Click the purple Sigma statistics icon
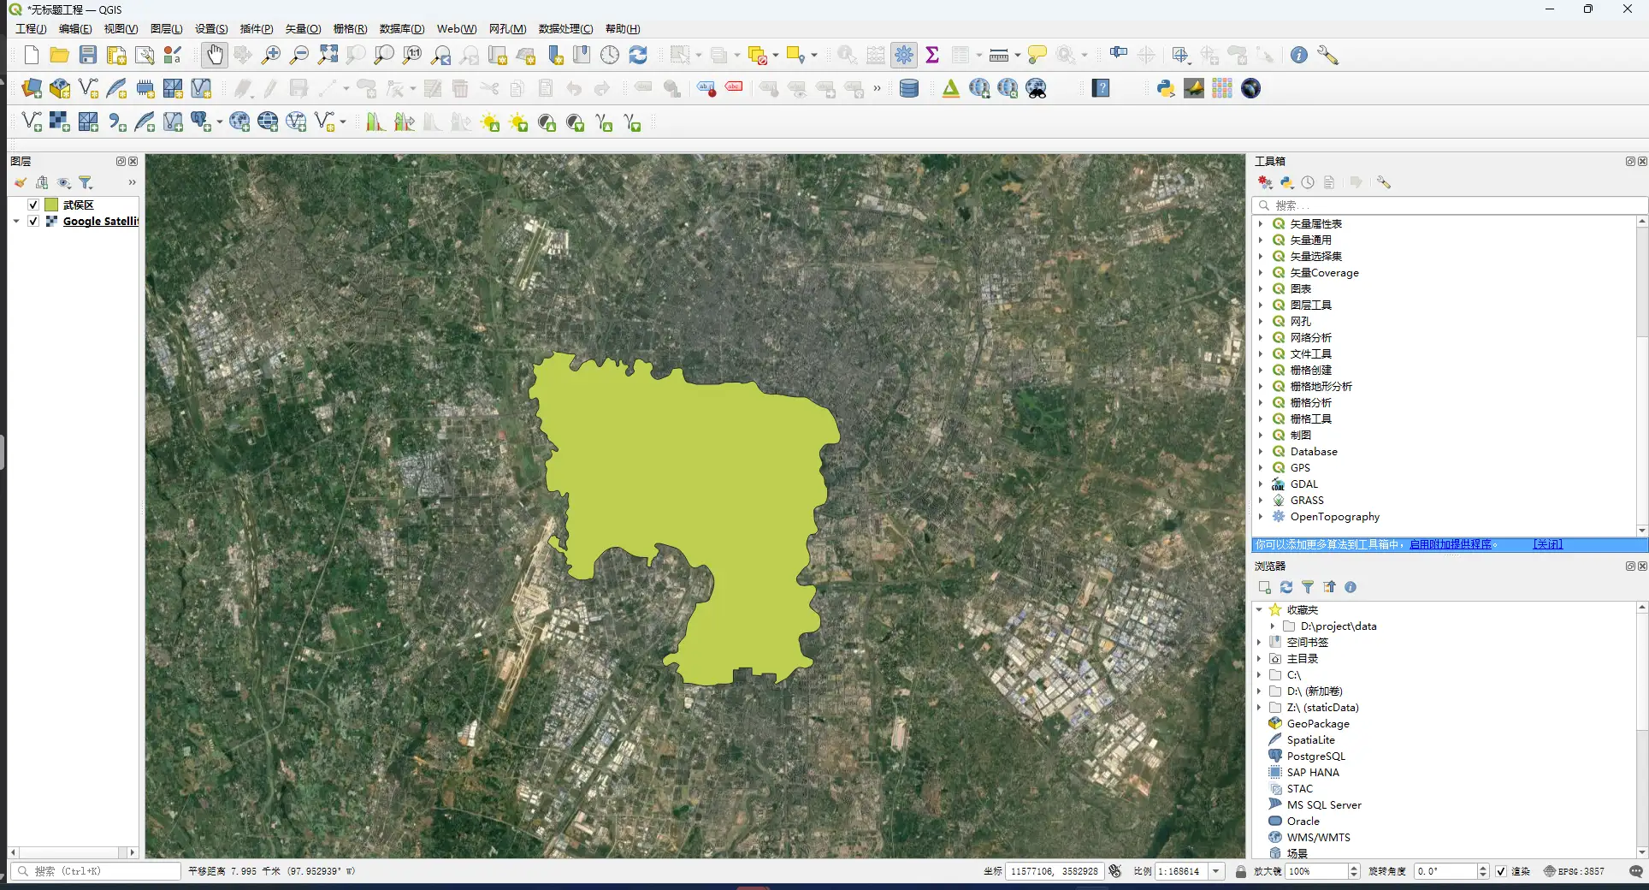1649x890 pixels. [932, 56]
